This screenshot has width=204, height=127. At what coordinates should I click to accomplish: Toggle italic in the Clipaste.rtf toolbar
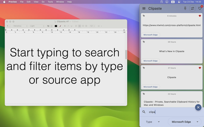click(68, 26)
